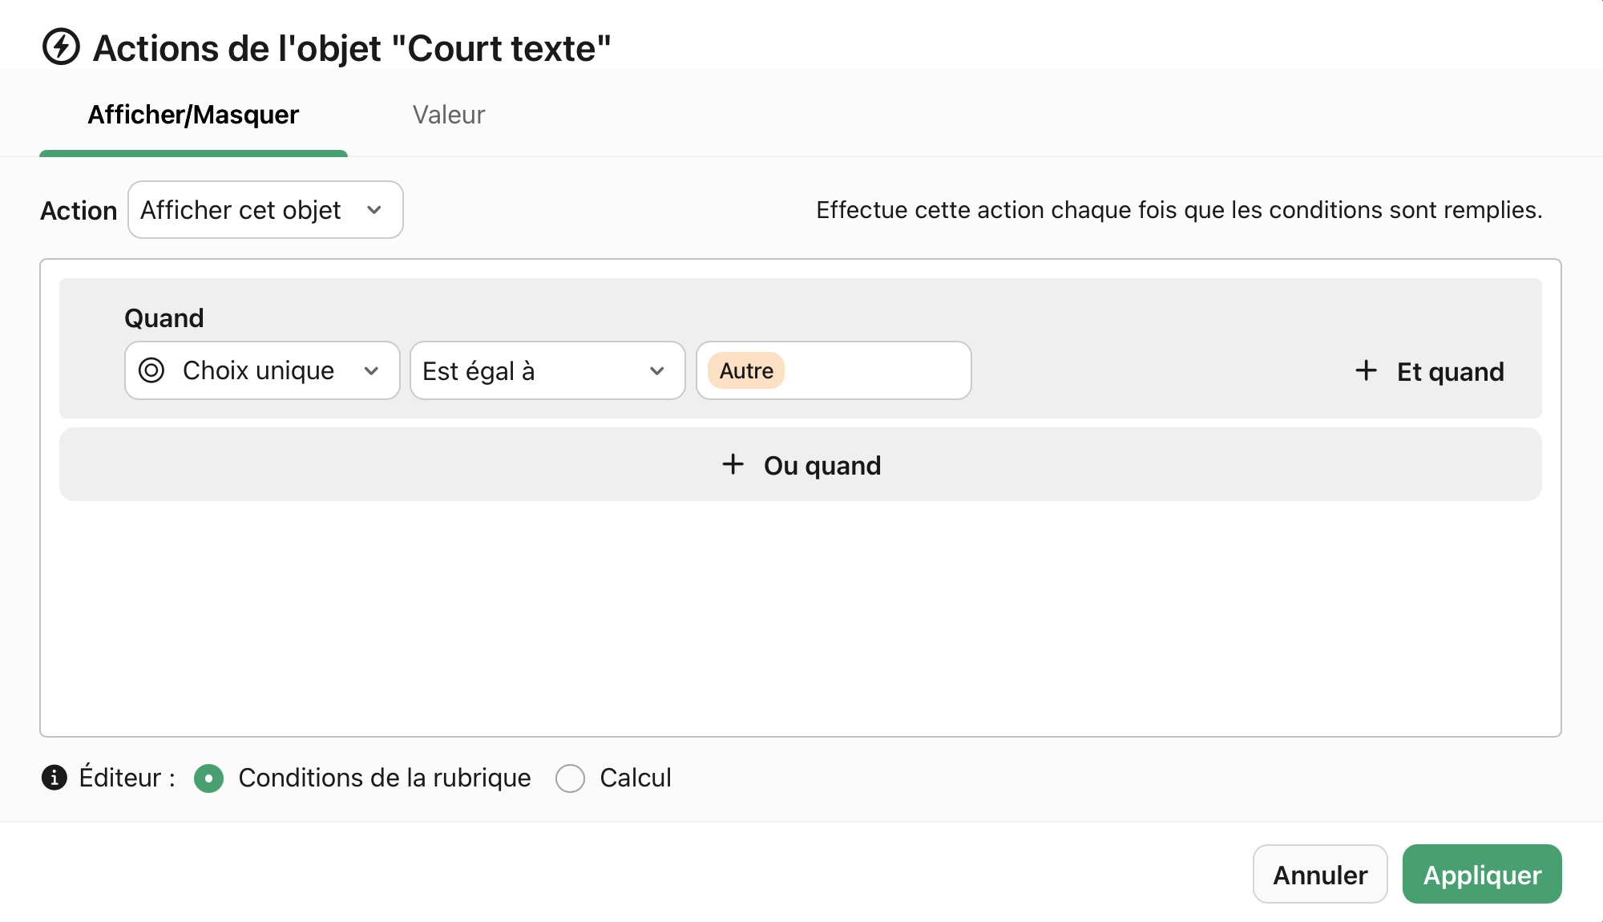
Task: Apply changes with the Appliquer button
Action: click(x=1482, y=875)
